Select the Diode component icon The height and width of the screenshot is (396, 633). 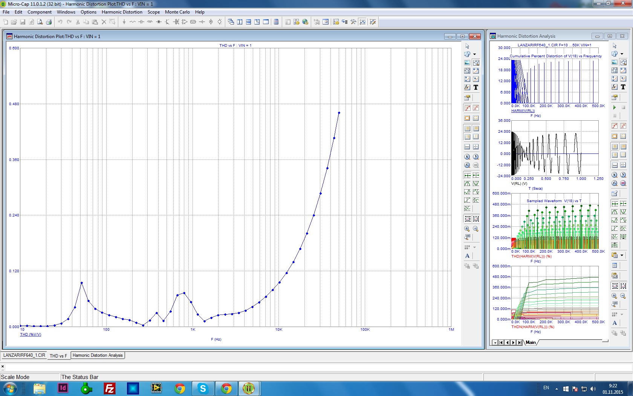click(x=159, y=22)
